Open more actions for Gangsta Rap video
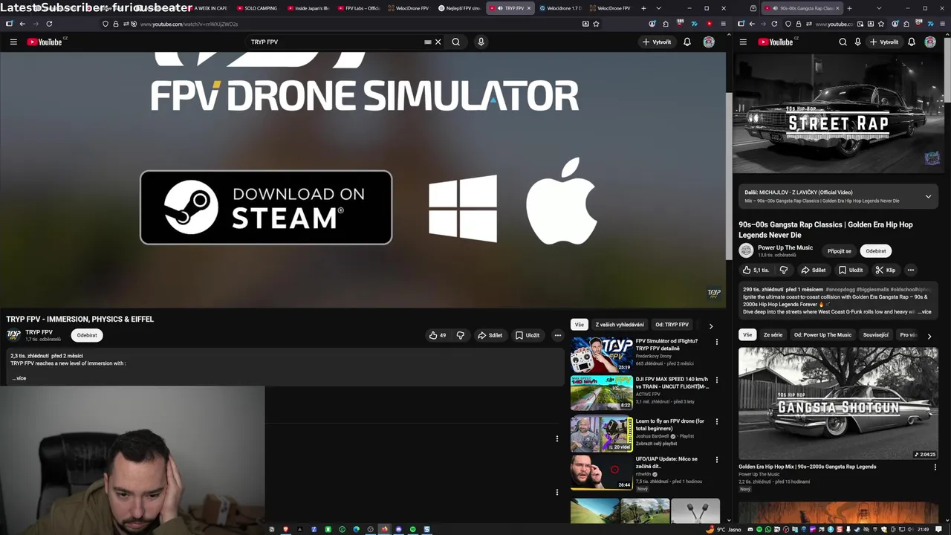The height and width of the screenshot is (535, 951). tap(911, 270)
